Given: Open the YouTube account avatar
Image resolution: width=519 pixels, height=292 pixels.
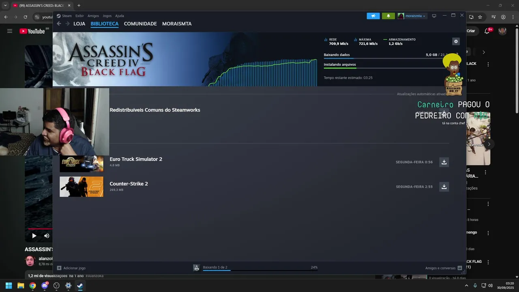Looking at the screenshot, I should point(502,31).
